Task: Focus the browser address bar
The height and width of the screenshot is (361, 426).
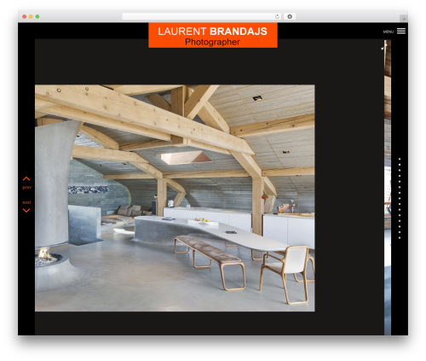Action: pyautogui.click(x=202, y=16)
